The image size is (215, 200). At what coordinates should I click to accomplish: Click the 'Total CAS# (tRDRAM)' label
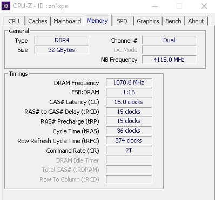(x=71, y=170)
